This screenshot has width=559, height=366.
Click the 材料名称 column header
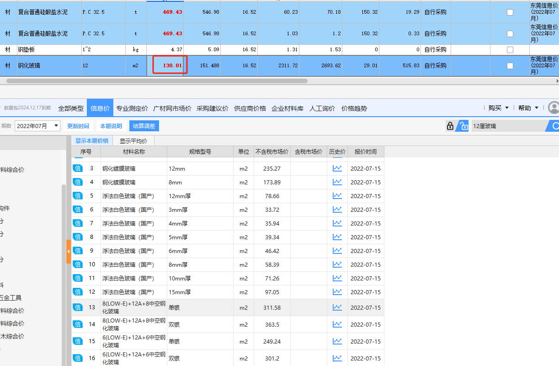(x=134, y=151)
